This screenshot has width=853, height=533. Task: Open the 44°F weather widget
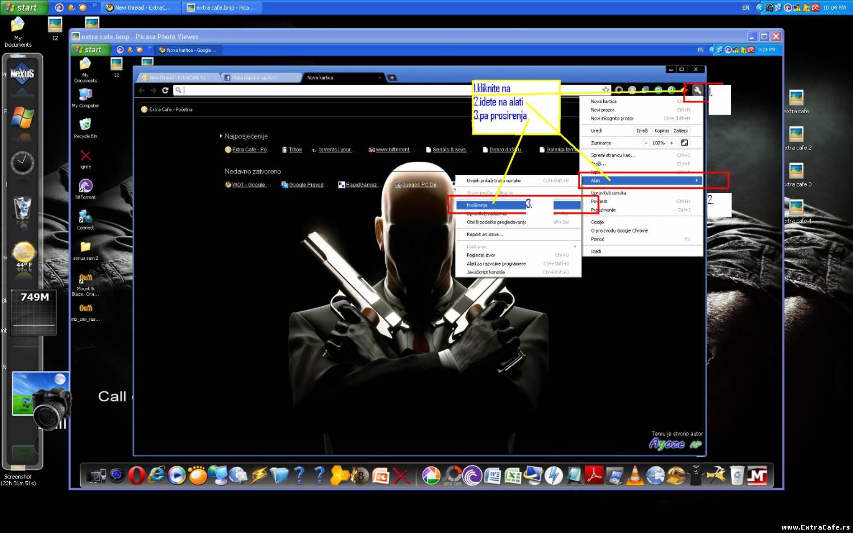[23, 255]
